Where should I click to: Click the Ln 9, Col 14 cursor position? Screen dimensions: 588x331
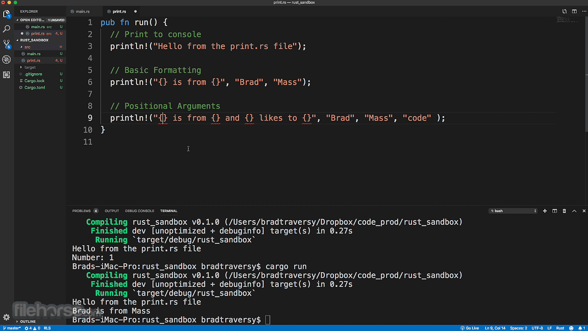click(x=495, y=328)
